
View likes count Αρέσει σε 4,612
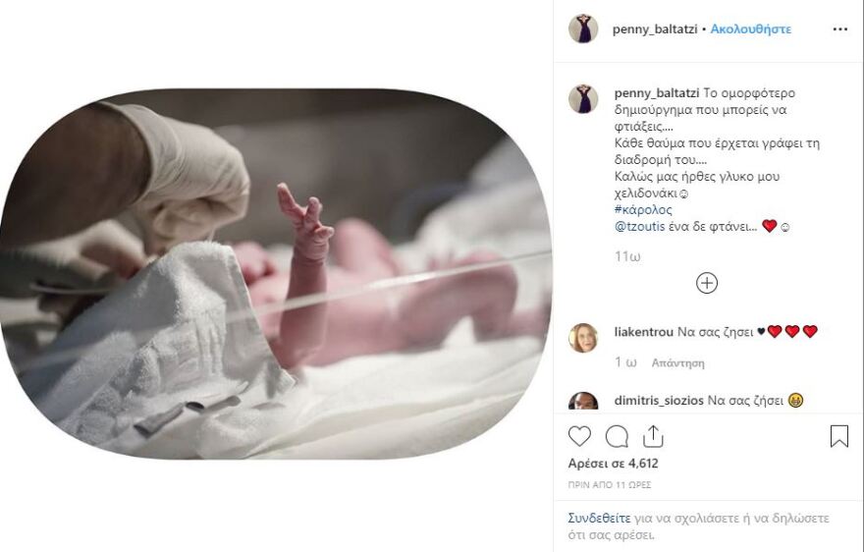pyautogui.click(x=614, y=464)
